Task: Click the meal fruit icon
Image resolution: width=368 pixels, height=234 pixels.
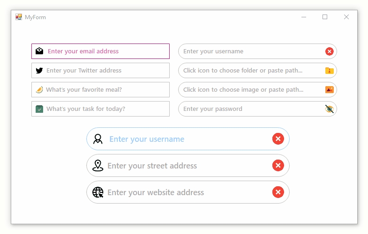Action: (39, 90)
